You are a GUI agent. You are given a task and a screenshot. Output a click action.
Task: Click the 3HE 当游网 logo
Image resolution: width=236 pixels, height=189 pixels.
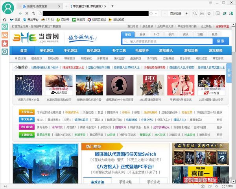point(36,37)
